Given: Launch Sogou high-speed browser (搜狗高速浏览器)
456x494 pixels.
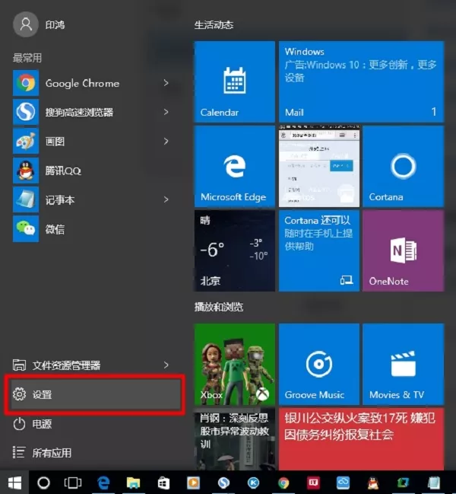Looking at the screenshot, I should [x=91, y=112].
